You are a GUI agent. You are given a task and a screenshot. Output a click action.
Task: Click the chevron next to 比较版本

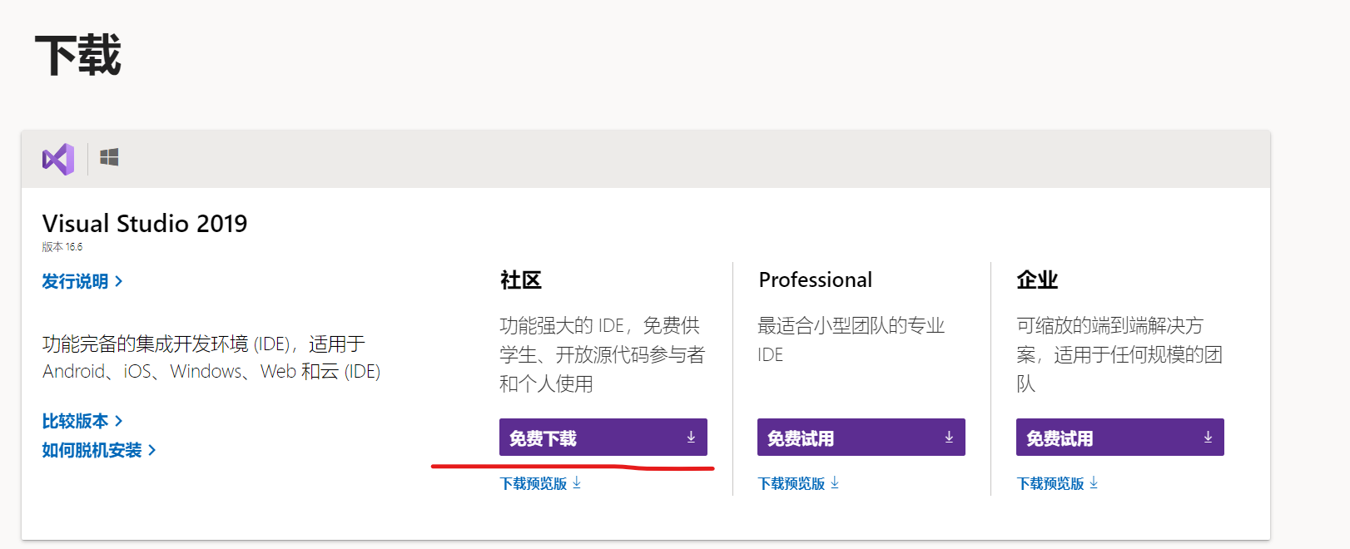pyautogui.click(x=119, y=422)
